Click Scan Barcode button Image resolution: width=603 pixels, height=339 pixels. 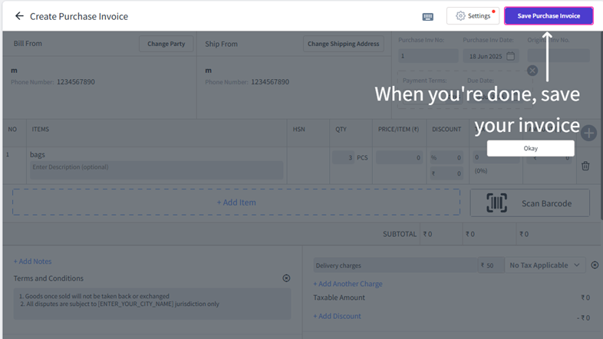pyautogui.click(x=529, y=203)
